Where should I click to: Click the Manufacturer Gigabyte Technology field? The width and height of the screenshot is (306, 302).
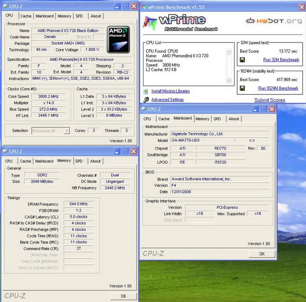tap(220, 134)
